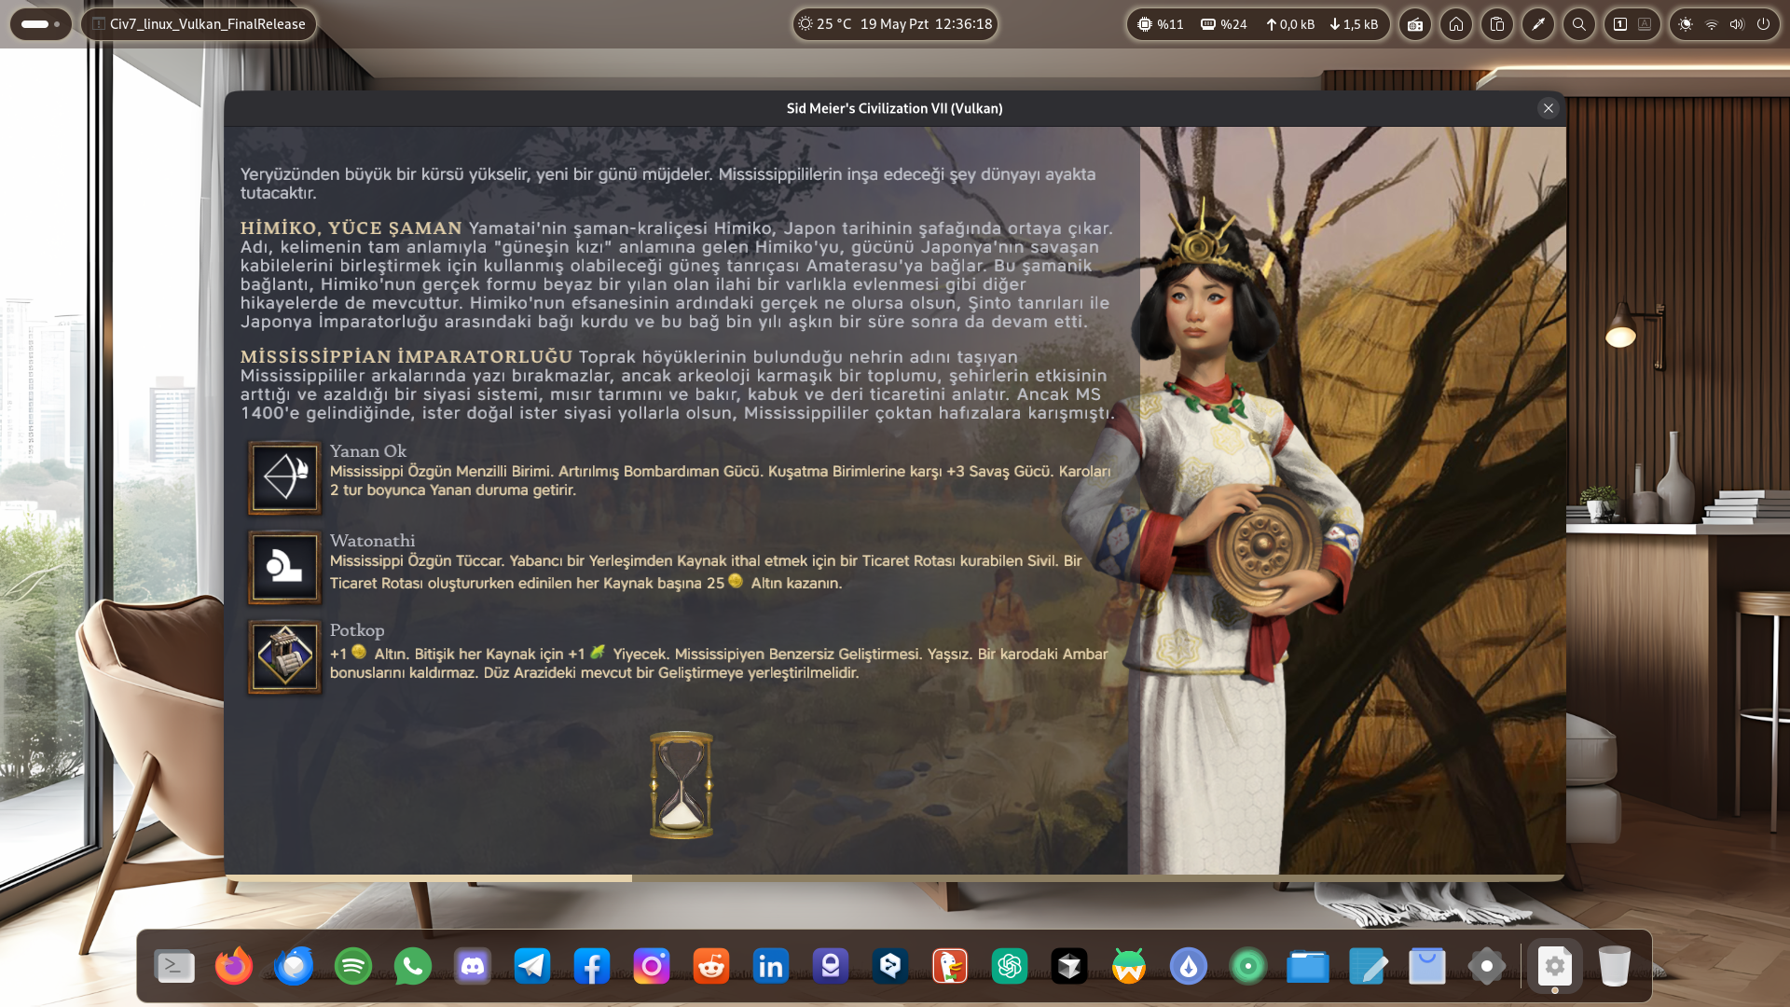Click the gold coin icon in Watonathi description

pos(736,582)
